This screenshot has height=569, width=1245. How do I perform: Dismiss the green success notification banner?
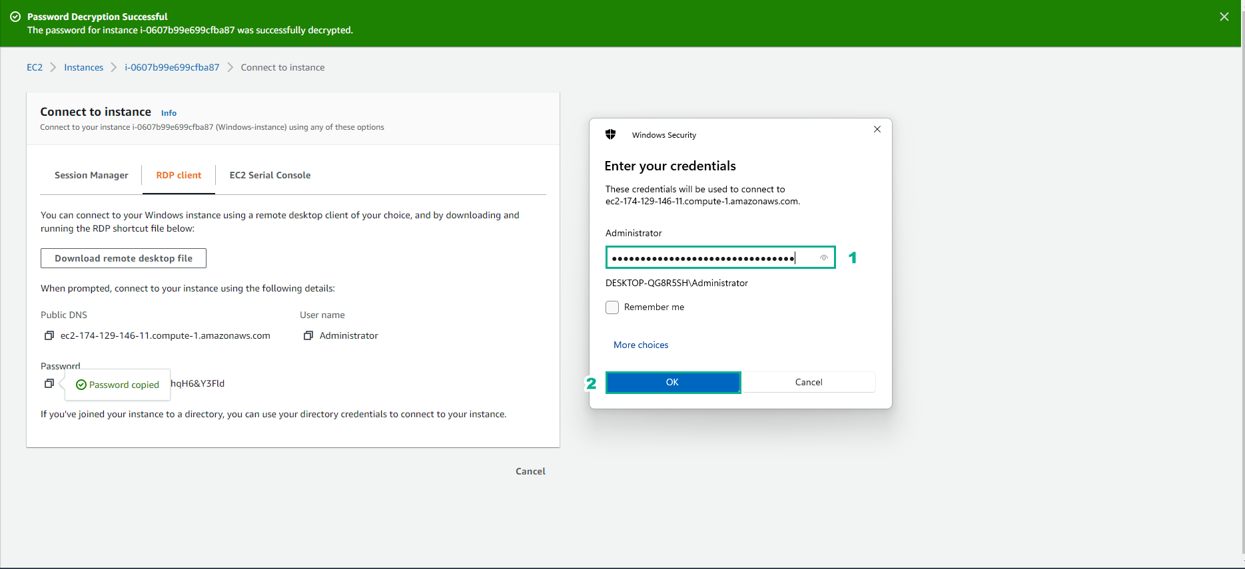click(x=1224, y=17)
